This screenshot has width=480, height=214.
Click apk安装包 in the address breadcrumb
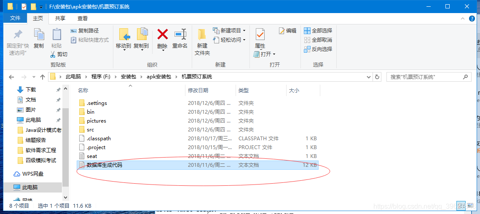pos(158,77)
